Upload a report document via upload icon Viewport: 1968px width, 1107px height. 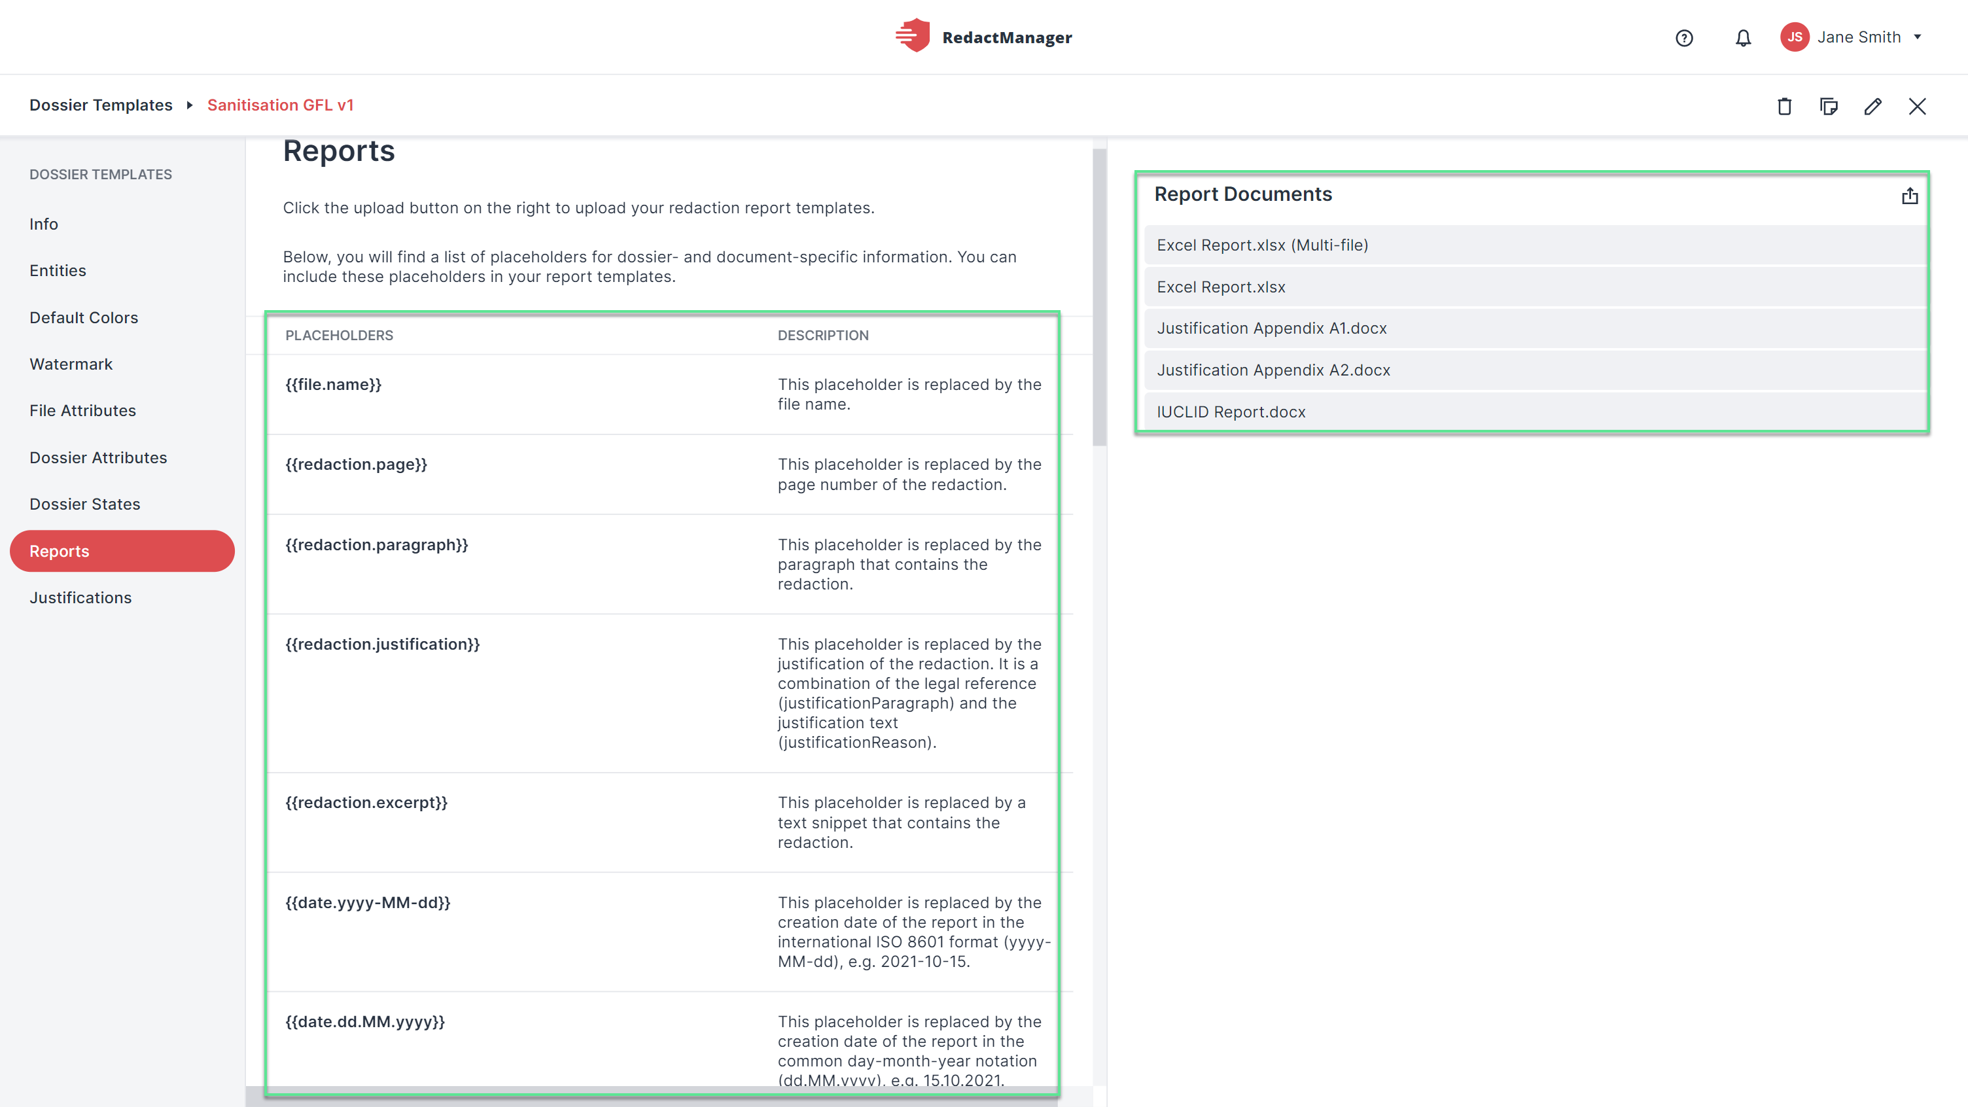point(1909,196)
